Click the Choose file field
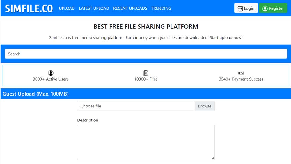Viewport: 291px width, 164px height. click(136, 106)
